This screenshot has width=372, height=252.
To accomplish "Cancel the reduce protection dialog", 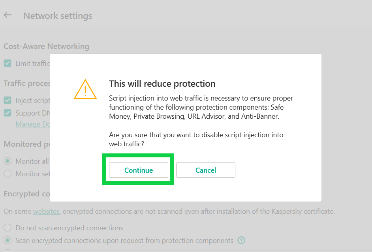I will pos(205,170).
